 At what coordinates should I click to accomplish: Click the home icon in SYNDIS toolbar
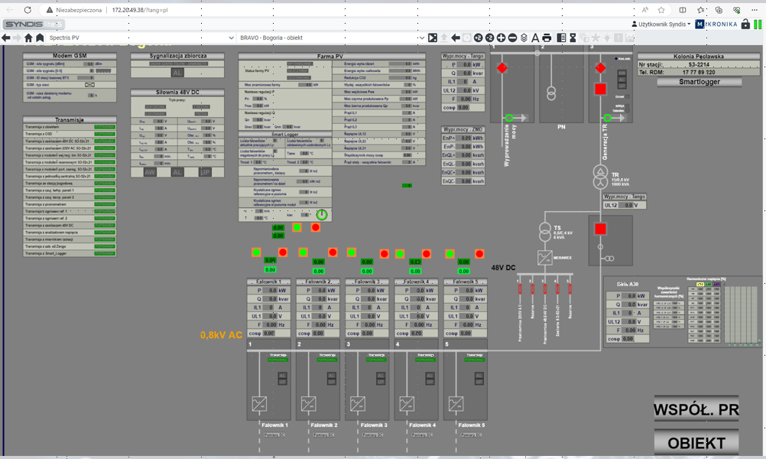click(28, 37)
